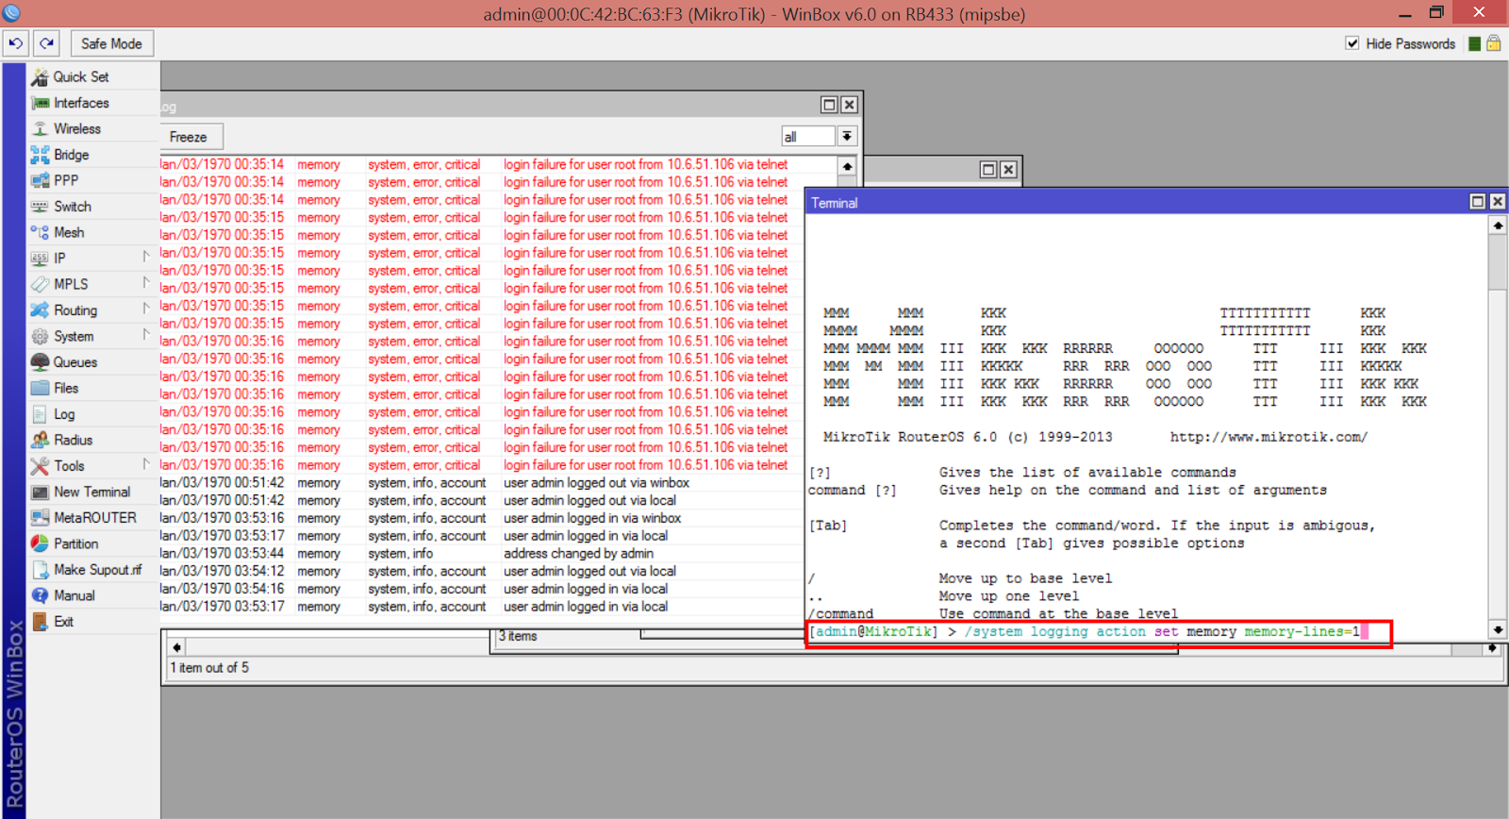Click the Routing menu icon
The width and height of the screenshot is (1509, 819).
tap(40, 310)
